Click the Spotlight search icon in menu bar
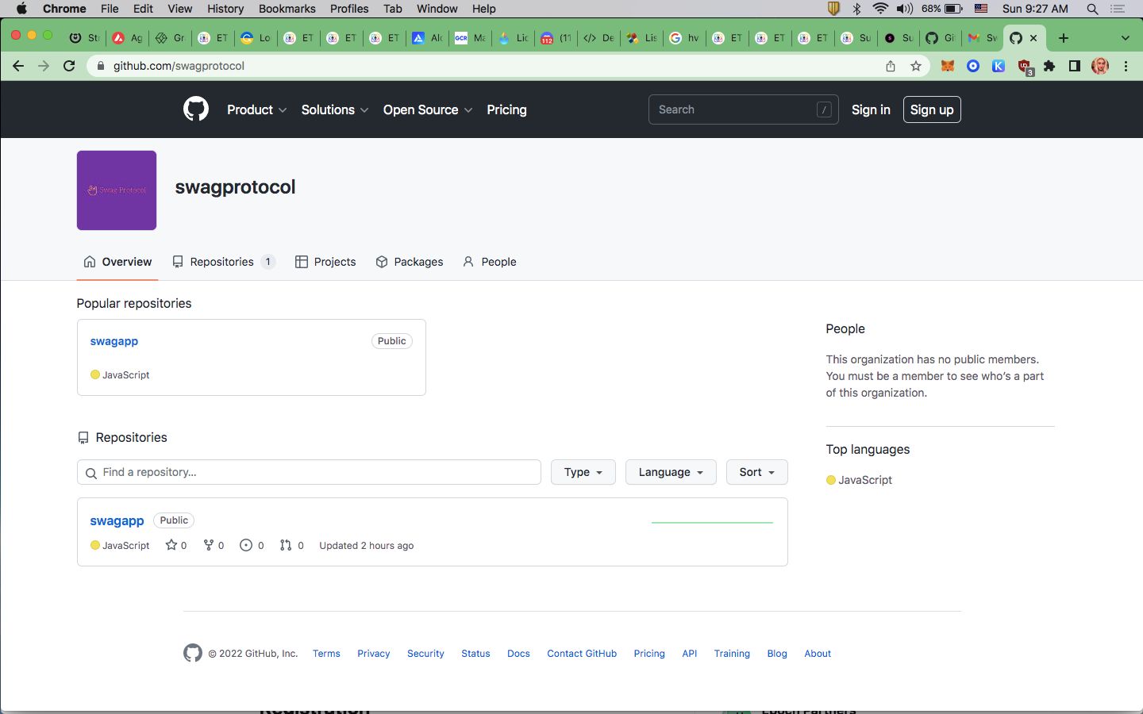 (1092, 9)
